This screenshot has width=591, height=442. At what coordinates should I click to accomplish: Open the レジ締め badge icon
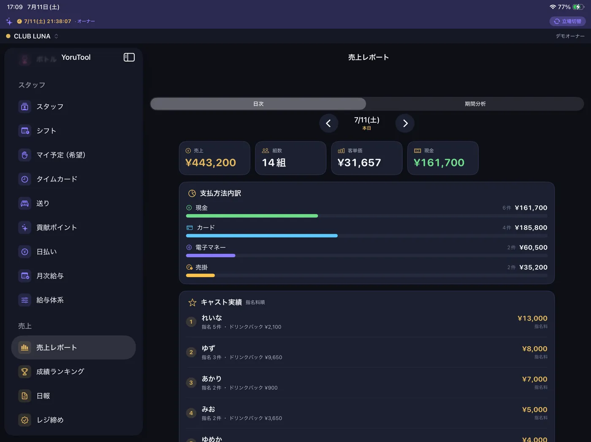25,420
